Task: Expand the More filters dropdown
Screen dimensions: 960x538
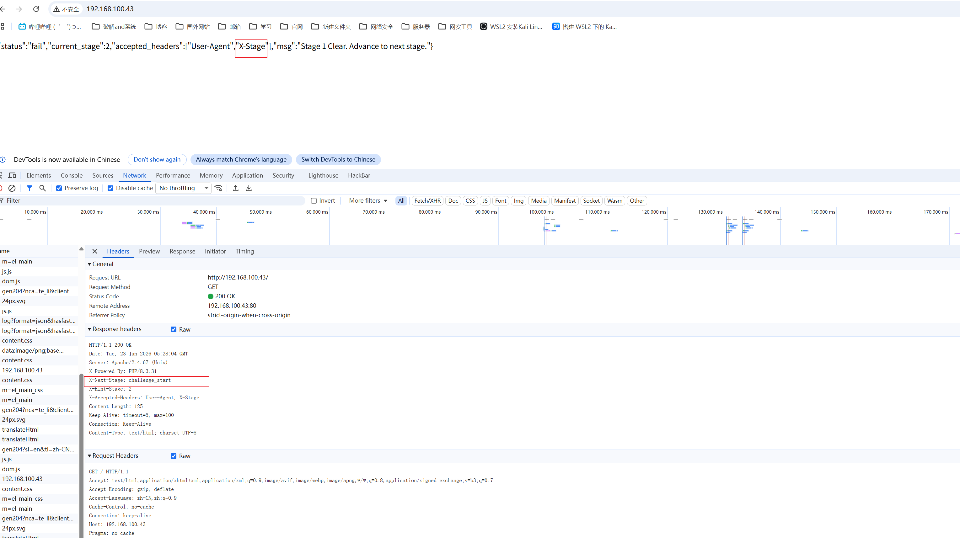Action: point(368,201)
